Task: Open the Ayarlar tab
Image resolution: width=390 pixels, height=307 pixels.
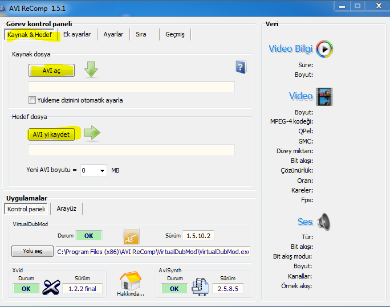Action: pyautogui.click(x=113, y=35)
